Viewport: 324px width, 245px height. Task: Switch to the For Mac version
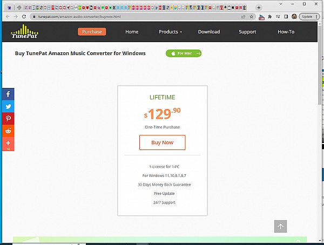tap(184, 53)
